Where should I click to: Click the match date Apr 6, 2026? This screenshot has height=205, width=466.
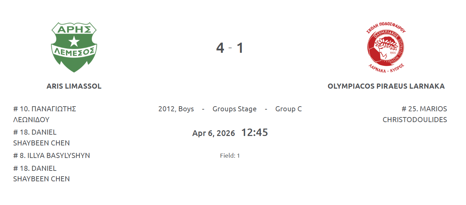coord(214,133)
